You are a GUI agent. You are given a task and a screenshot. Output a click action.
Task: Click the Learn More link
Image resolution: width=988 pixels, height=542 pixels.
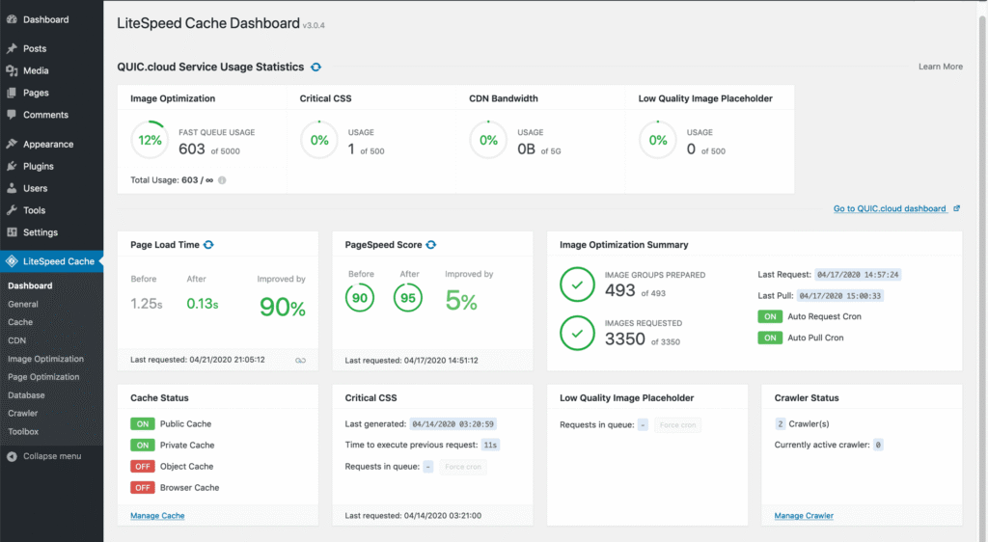940,67
